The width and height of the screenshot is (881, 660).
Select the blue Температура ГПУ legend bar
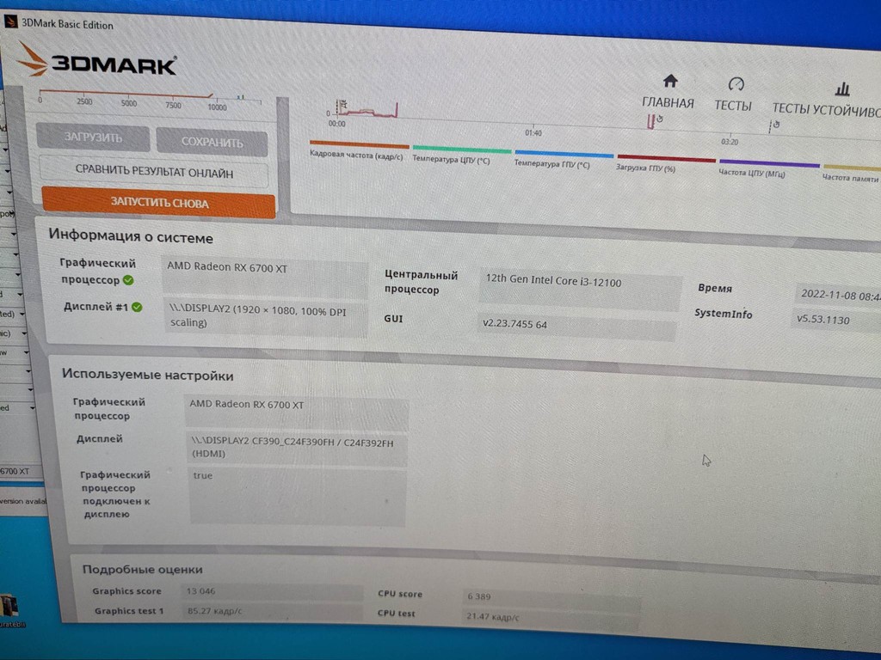tap(564, 154)
